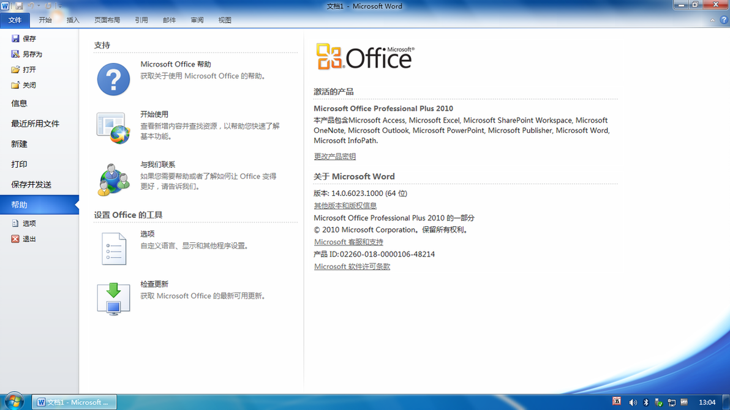Click the 文档1 - Microsoft taskbar button
The width and height of the screenshot is (730, 410).
point(74,402)
